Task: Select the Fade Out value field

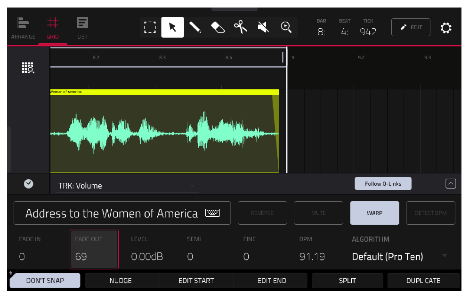Action: coord(94,249)
